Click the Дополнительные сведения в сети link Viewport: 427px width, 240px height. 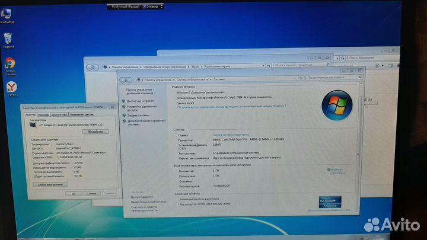[329, 210]
